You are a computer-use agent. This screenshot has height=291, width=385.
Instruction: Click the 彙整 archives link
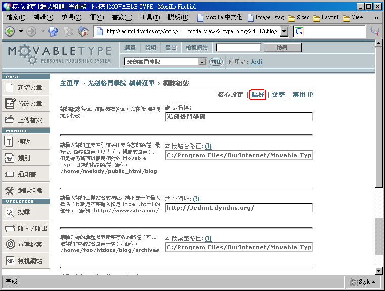point(278,95)
